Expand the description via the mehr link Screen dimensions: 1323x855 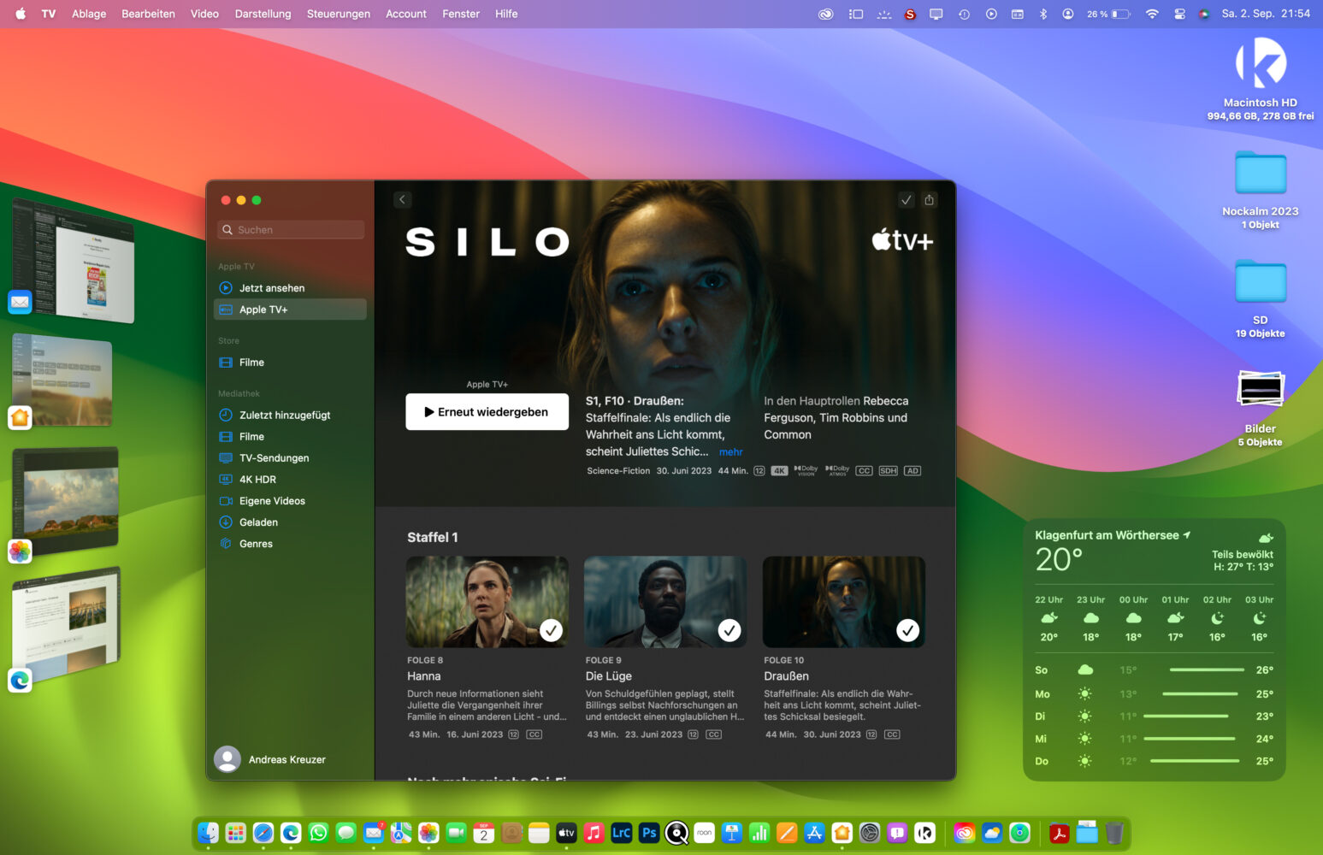(x=730, y=452)
